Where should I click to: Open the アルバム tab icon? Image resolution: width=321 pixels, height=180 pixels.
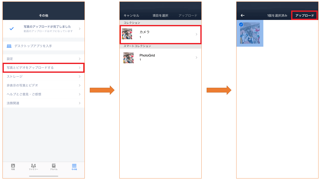coord(54,165)
